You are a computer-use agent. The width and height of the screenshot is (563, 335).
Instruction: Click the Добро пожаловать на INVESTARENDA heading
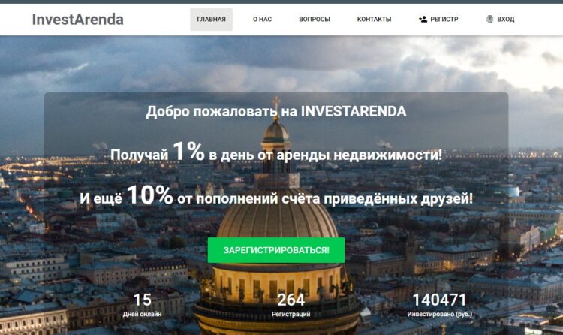coord(276,111)
